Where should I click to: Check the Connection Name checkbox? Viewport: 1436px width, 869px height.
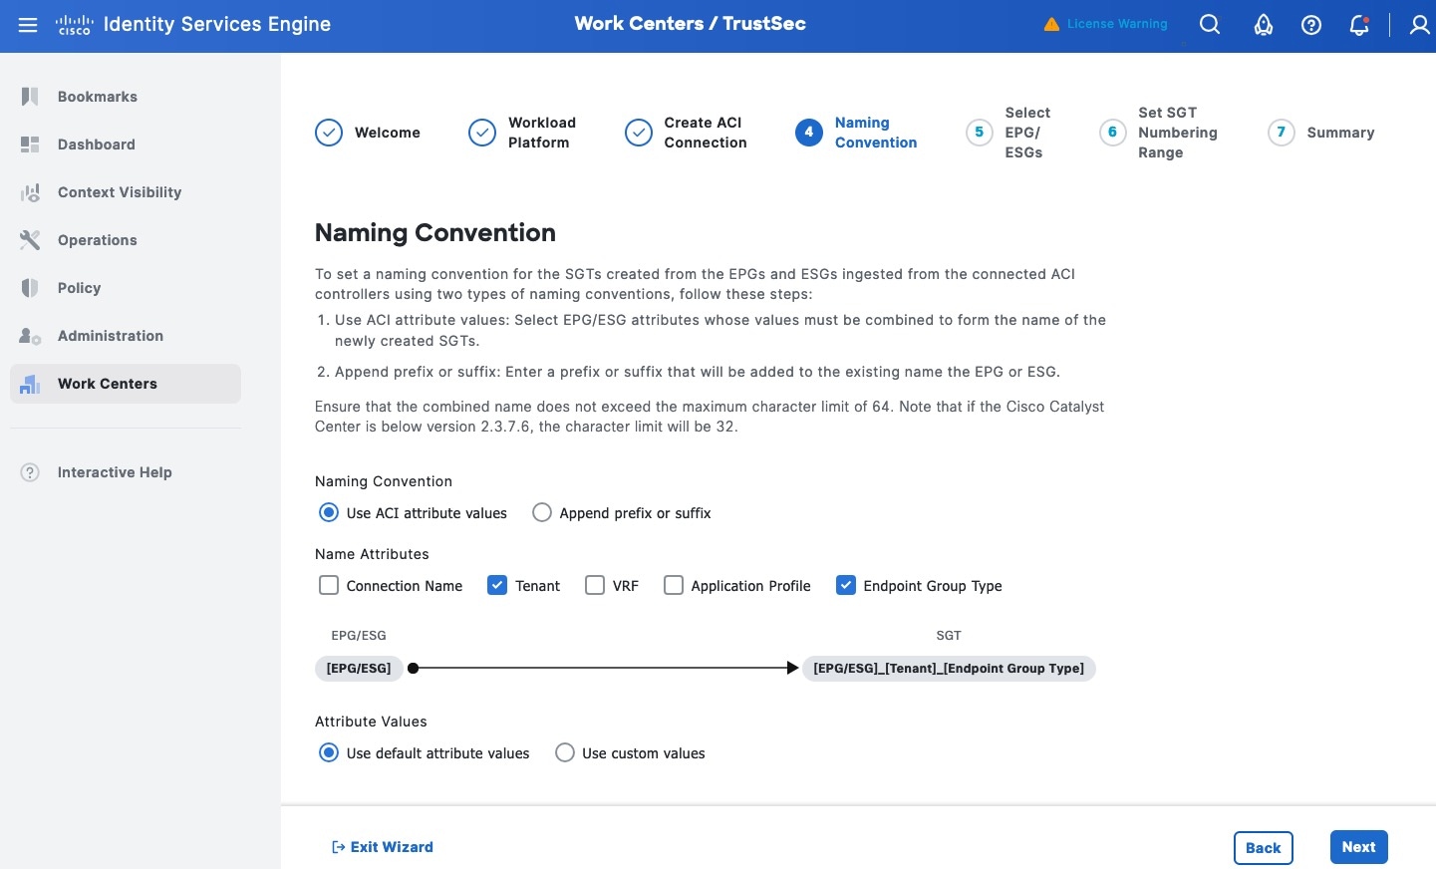coord(329,586)
